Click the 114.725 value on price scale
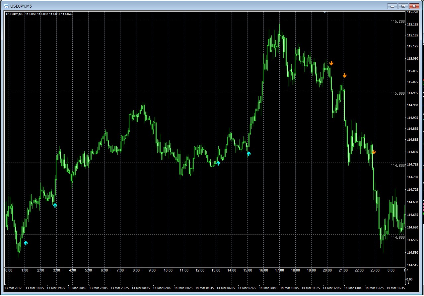Image resolution: width=424 pixels, height=296 pixels. click(413, 189)
